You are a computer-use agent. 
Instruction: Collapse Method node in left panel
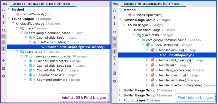9,9
